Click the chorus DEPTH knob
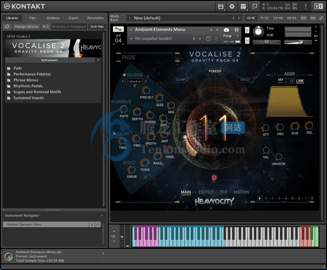This screenshot has width=327, height=270. pyautogui.click(x=137, y=112)
